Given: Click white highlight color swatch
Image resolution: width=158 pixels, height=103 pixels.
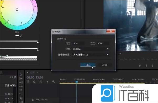Looking at the screenshot, I should [x=17, y=35].
